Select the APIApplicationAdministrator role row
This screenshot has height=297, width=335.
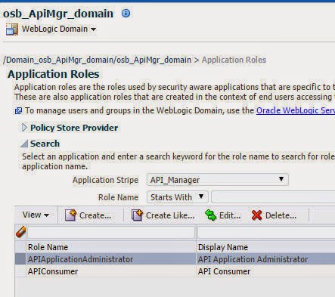tap(175, 259)
